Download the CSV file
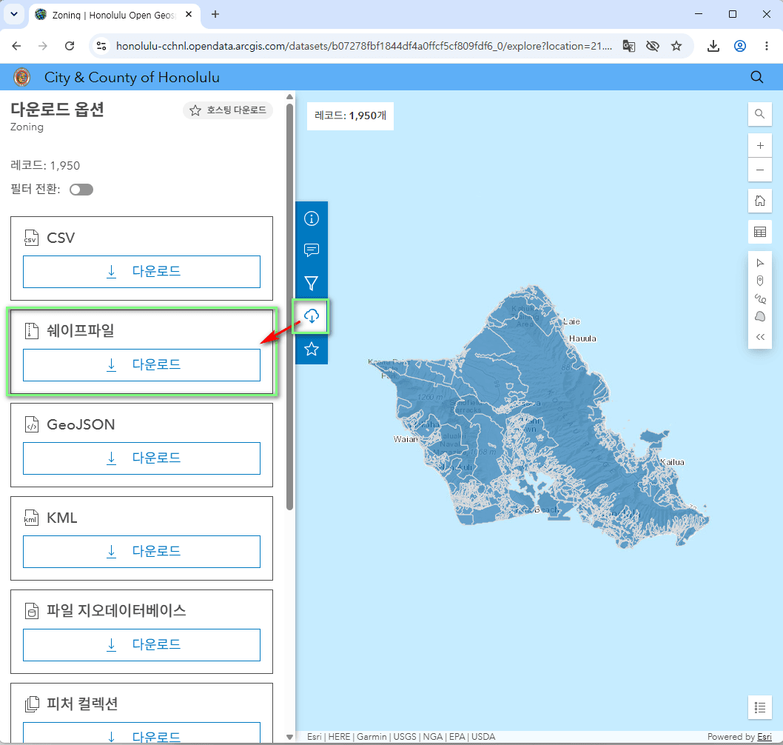Screen dimensions: 783x745 141,272
